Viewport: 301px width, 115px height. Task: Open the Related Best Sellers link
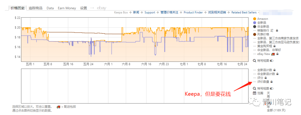point(244,12)
